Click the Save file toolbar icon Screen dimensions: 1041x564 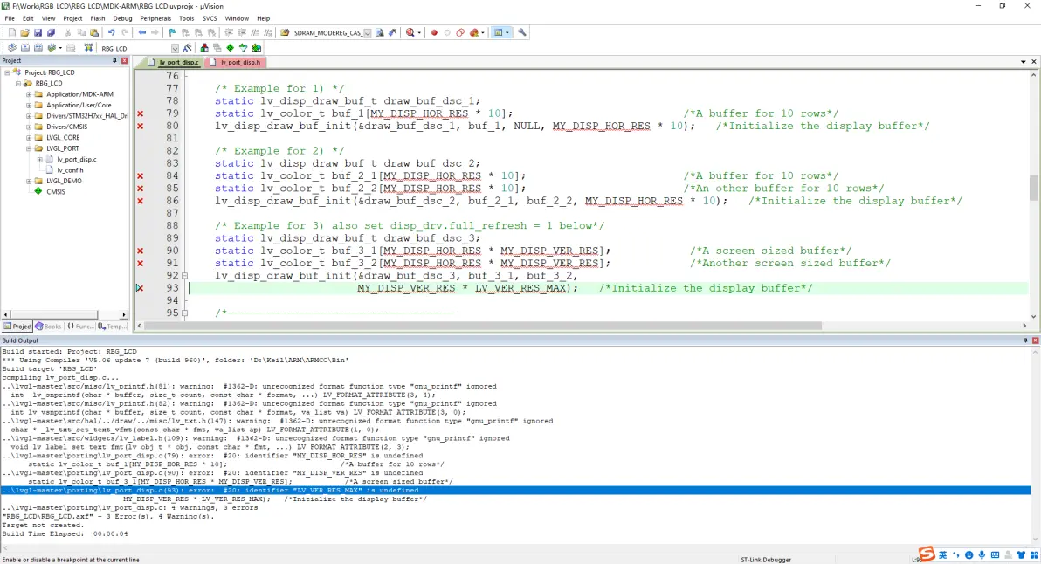[38, 33]
